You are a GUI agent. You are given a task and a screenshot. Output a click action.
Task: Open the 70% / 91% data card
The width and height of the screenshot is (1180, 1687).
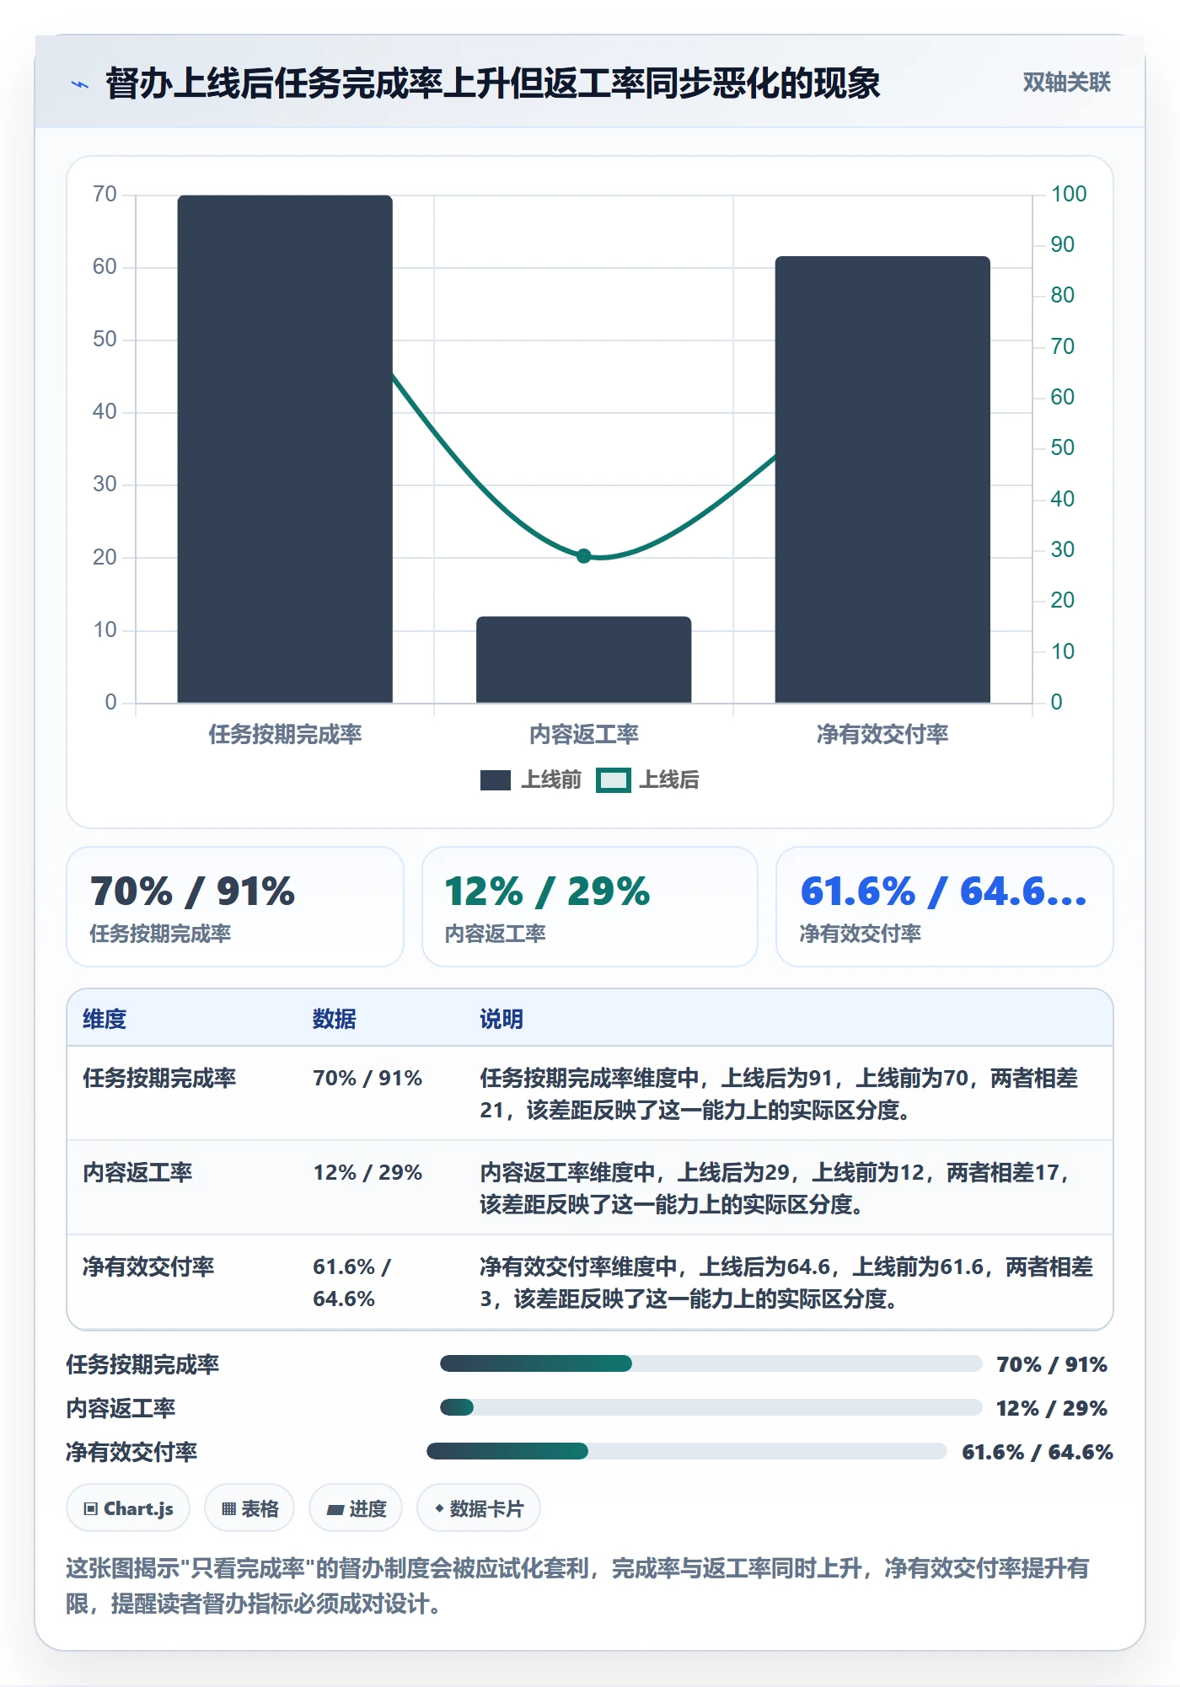[x=235, y=907]
